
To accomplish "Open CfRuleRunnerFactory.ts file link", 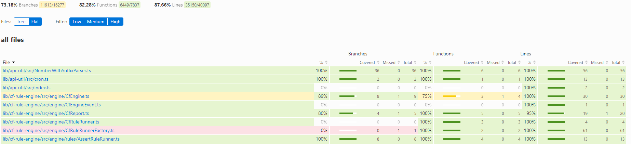I will (x=58, y=131).
